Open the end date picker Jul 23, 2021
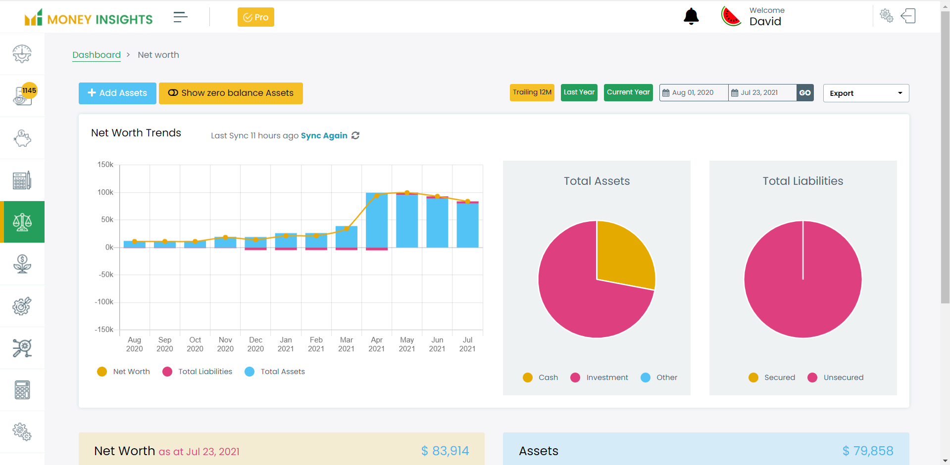950x465 pixels. tap(762, 93)
